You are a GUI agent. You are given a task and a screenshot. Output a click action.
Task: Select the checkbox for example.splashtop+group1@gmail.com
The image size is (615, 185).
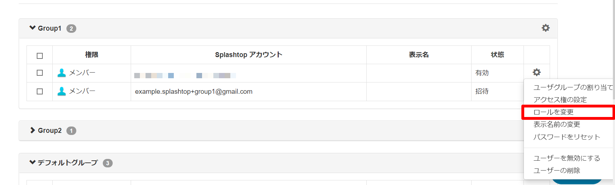(40, 91)
